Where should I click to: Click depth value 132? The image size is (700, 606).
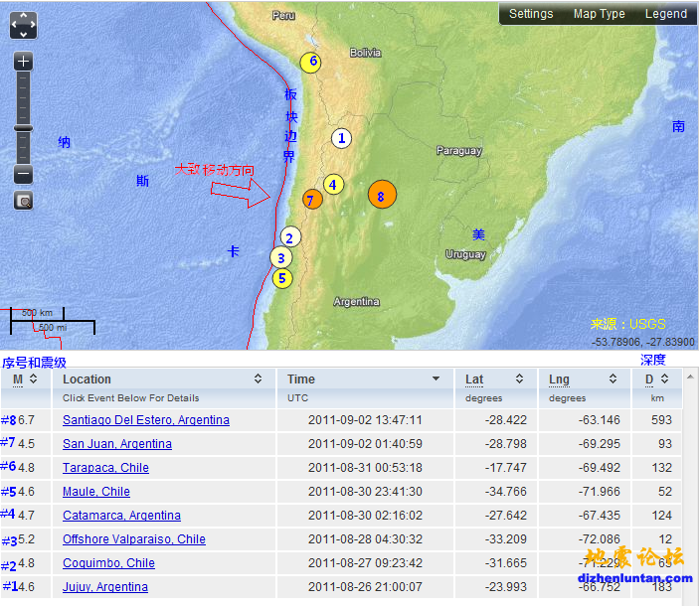point(661,467)
